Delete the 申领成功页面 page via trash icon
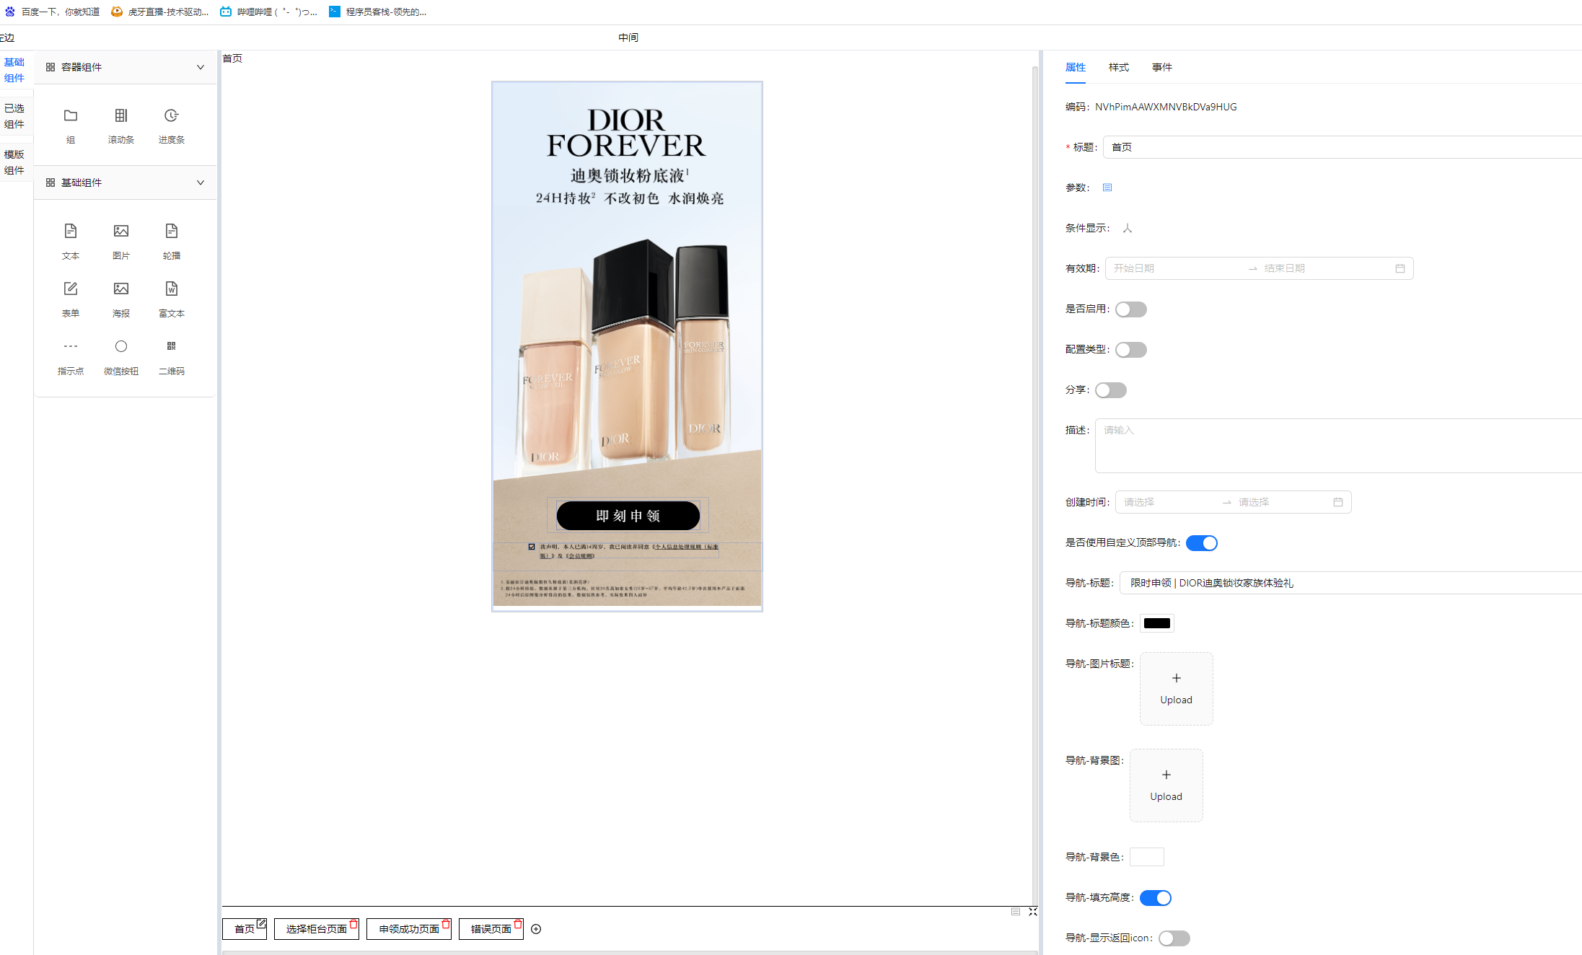Image resolution: width=1582 pixels, height=955 pixels. [x=446, y=924]
